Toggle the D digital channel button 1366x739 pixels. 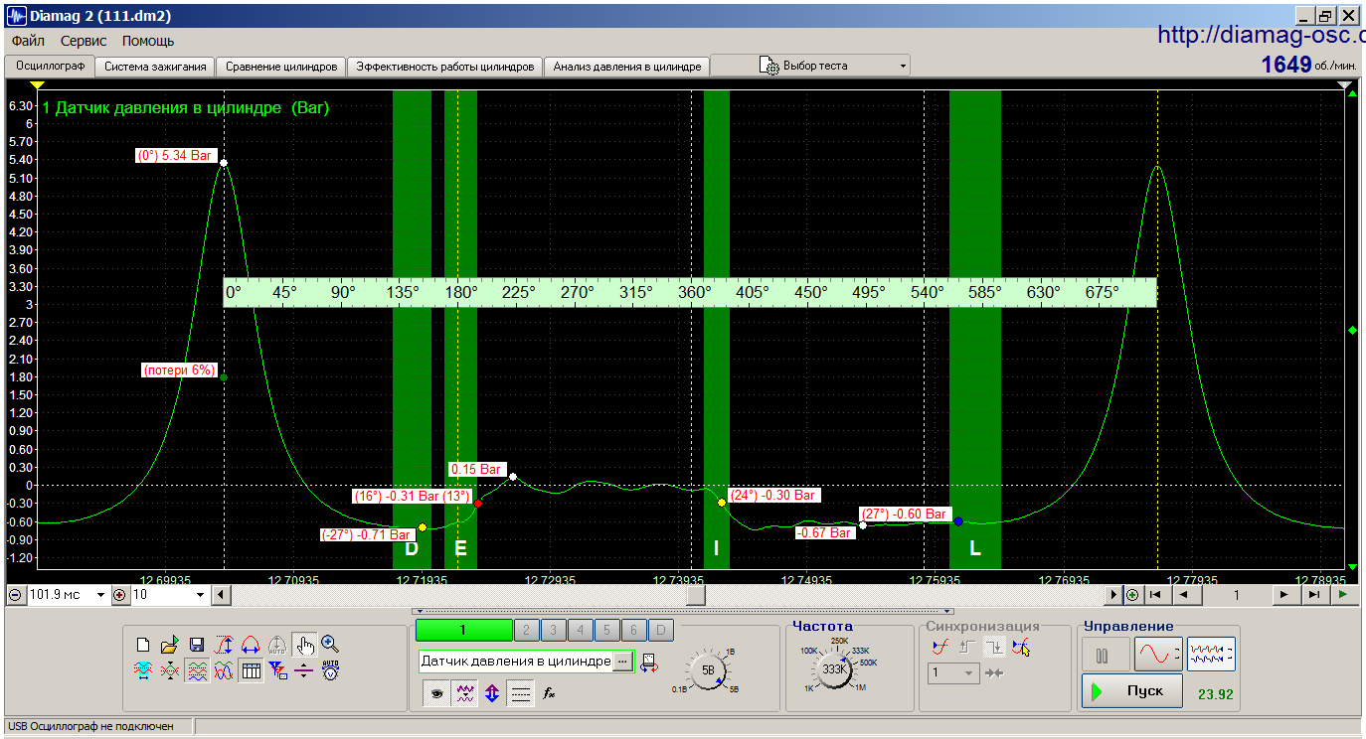pyautogui.click(x=661, y=630)
